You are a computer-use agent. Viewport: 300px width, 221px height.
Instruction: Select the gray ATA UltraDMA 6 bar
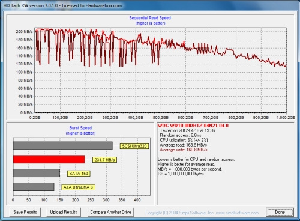[34, 187]
